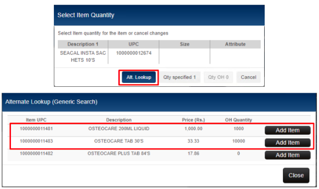
Task: Select UPC 1000000012674 cell
Action: pyautogui.click(x=134, y=53)
